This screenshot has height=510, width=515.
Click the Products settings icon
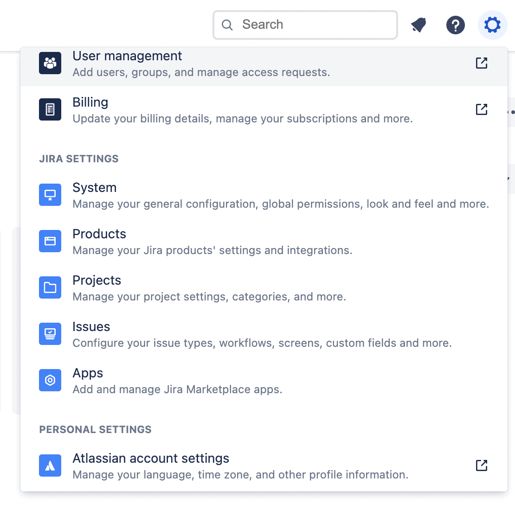[50, 241]
